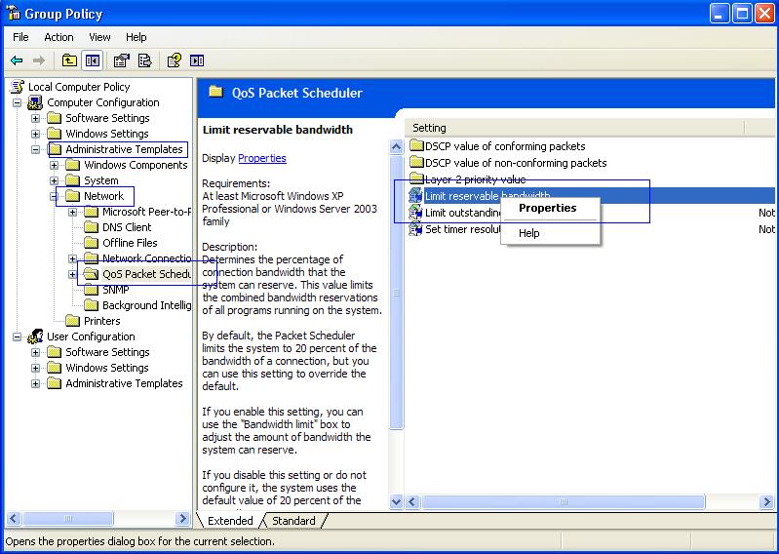Click the last toolbar icon after Help
Screen dimensions: 779x554
tap(197, 60)
